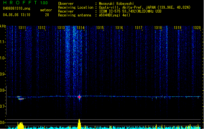This screenshot has height=129, width=204.
Task: Click the meteor echo trace near 1311
Action: [20, 98]
